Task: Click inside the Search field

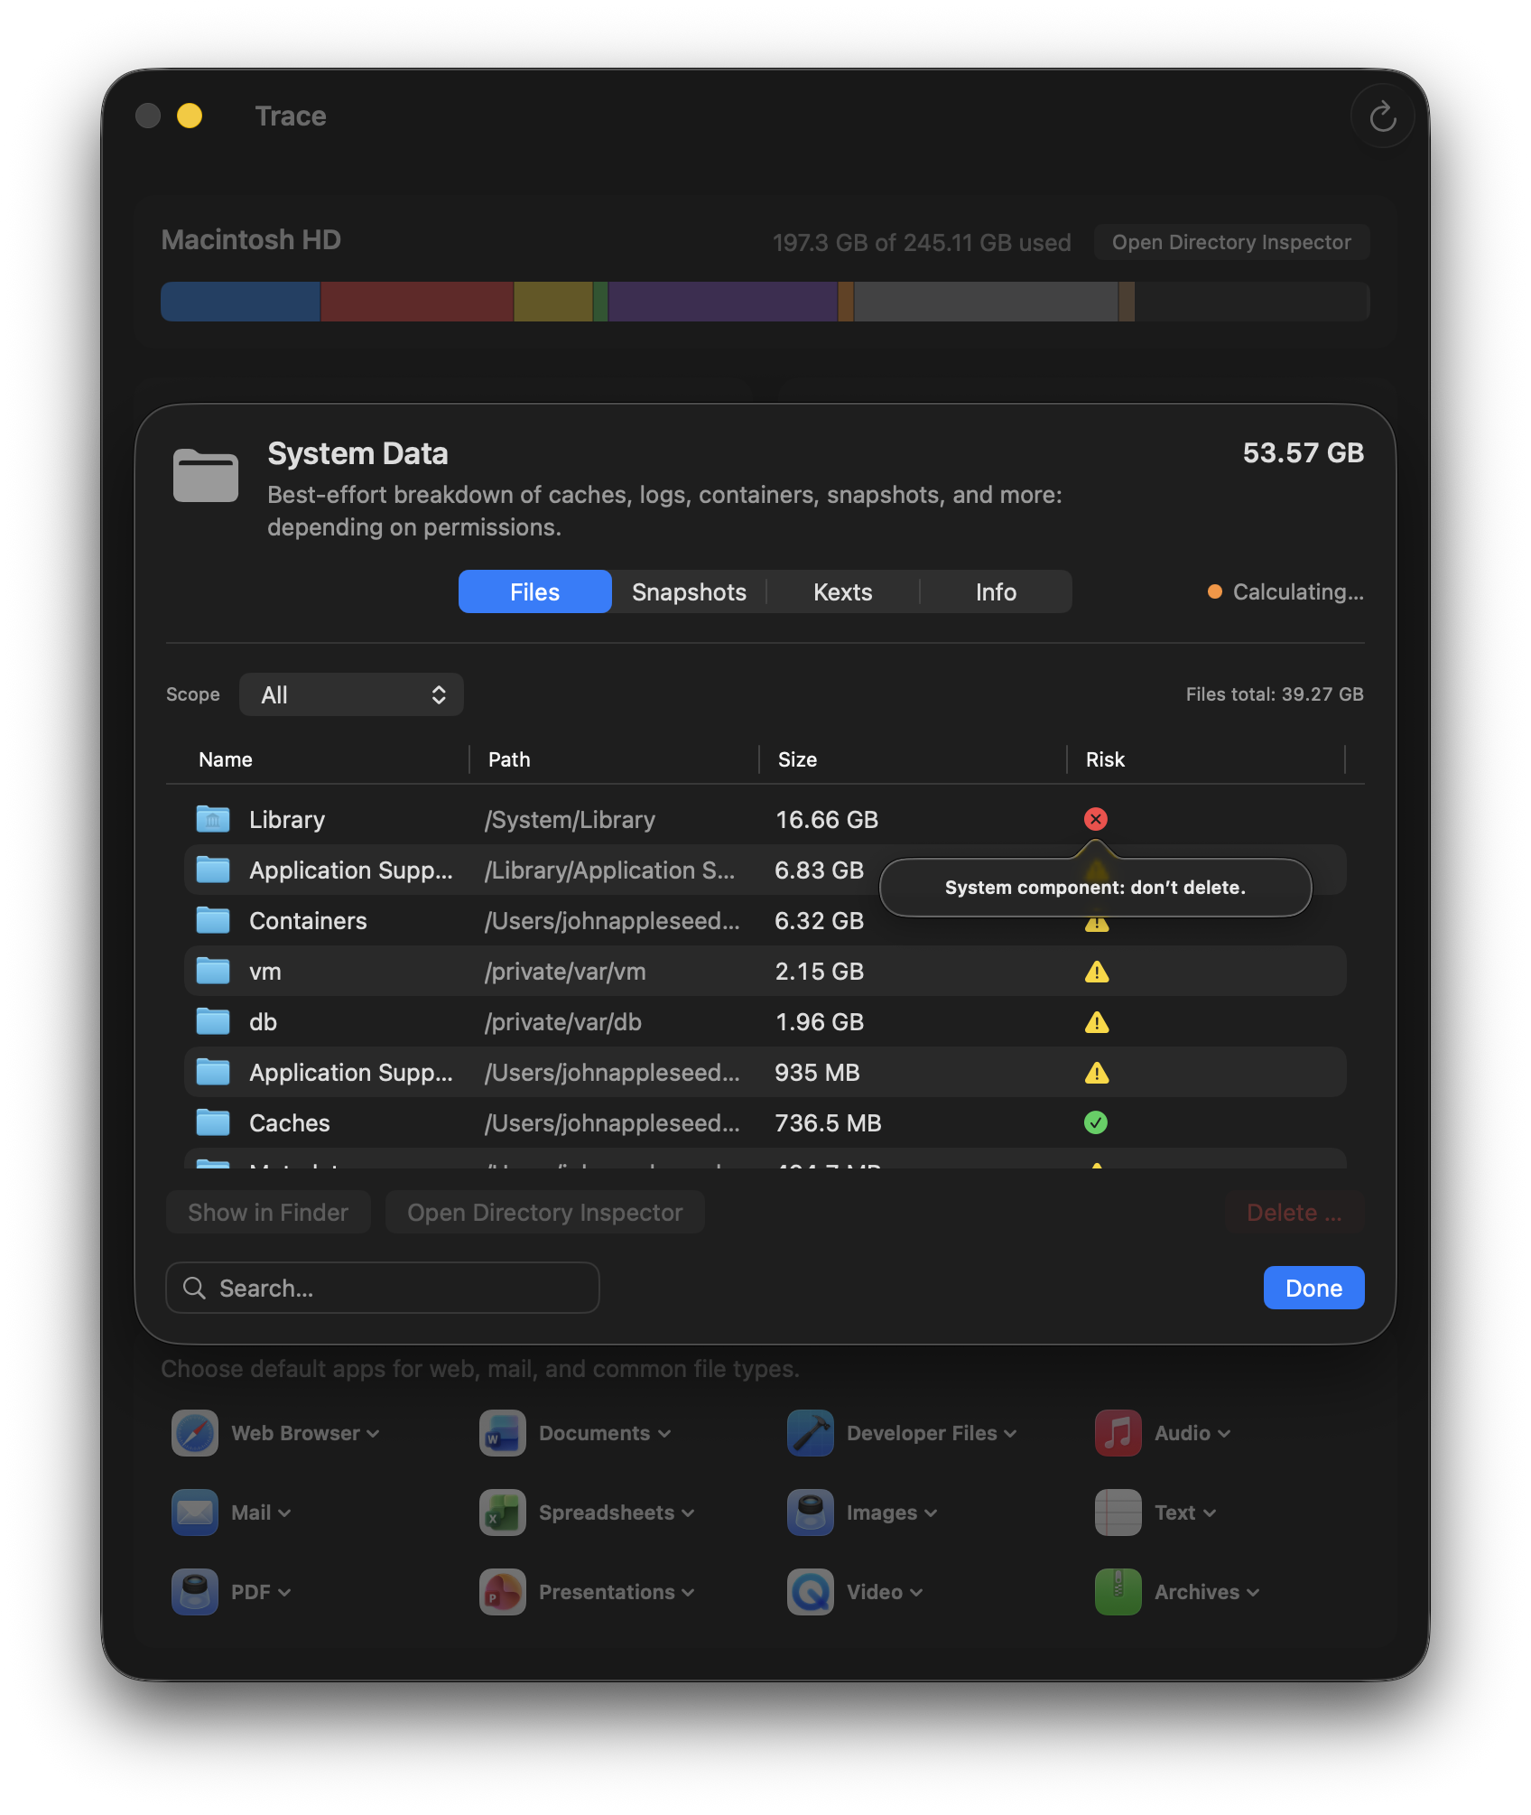Action: click(381, 1288)
